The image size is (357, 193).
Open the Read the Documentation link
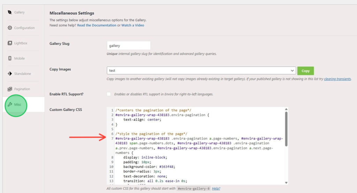97,25
